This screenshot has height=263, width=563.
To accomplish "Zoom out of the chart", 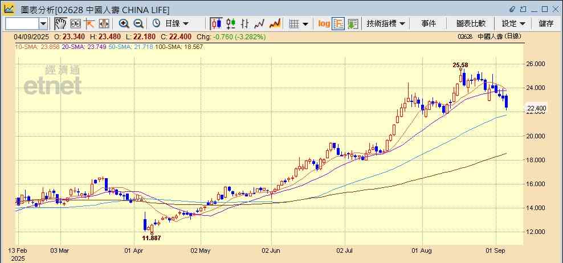I will 138,24.
